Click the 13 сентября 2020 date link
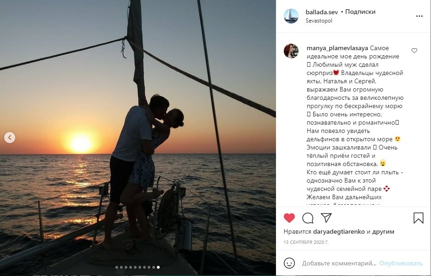Screen dimensions: 431x276 pos(306,242)
